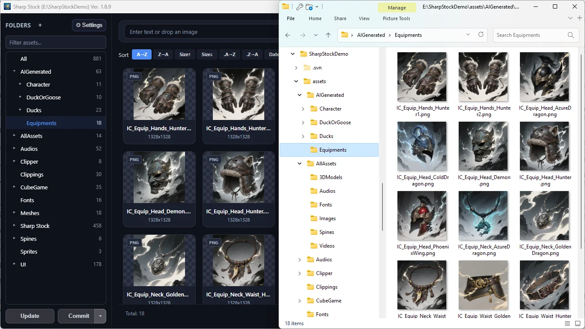
Task: Collapse the AIGenerated folder in Sharp Stock sidebar
Action: click(x=15, y=72)
